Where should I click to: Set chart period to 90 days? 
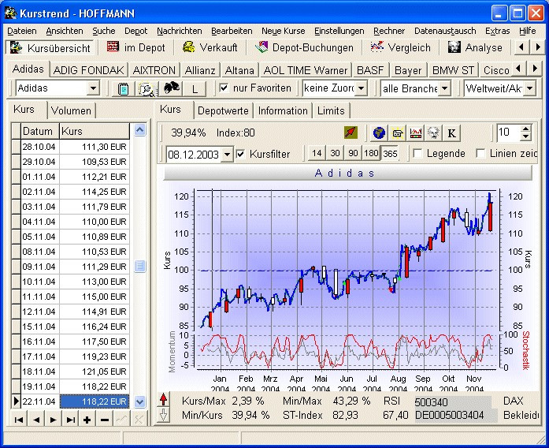(353, 154)
